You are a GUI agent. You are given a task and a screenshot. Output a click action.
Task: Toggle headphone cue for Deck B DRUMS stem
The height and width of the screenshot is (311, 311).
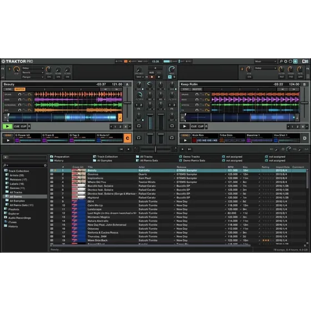coord(197,94)
